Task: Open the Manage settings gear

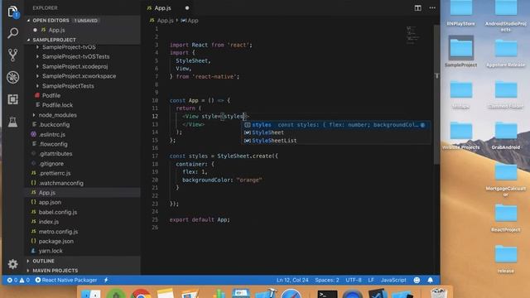Action: (13, 264)
